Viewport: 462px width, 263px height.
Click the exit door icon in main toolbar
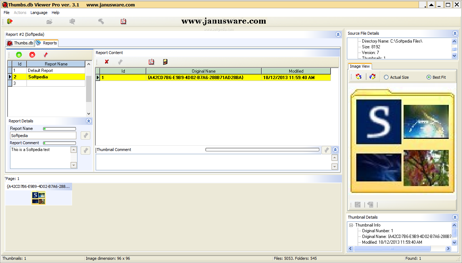click(x=10, y=21)
